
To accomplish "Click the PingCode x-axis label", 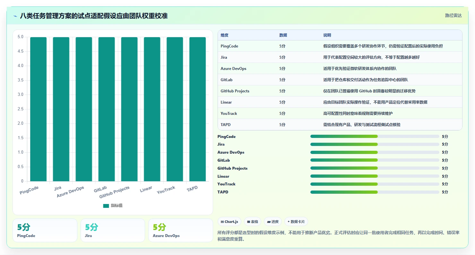I will [x=29, y=190].
